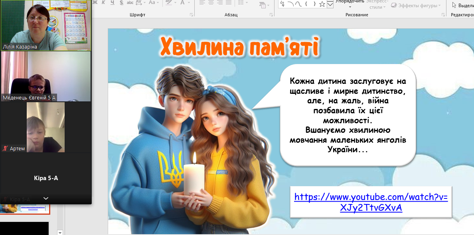This screenshot has height=235, width=474.
Task: Open the character spacing AV dropdown
Action: 140,2
